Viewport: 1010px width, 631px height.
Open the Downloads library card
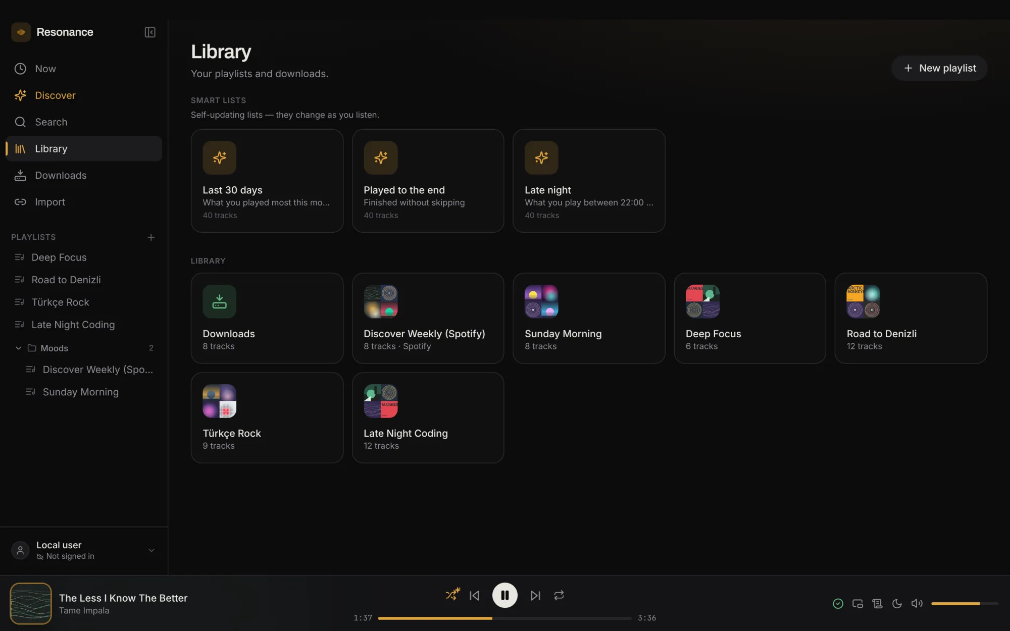coord(267,318)
